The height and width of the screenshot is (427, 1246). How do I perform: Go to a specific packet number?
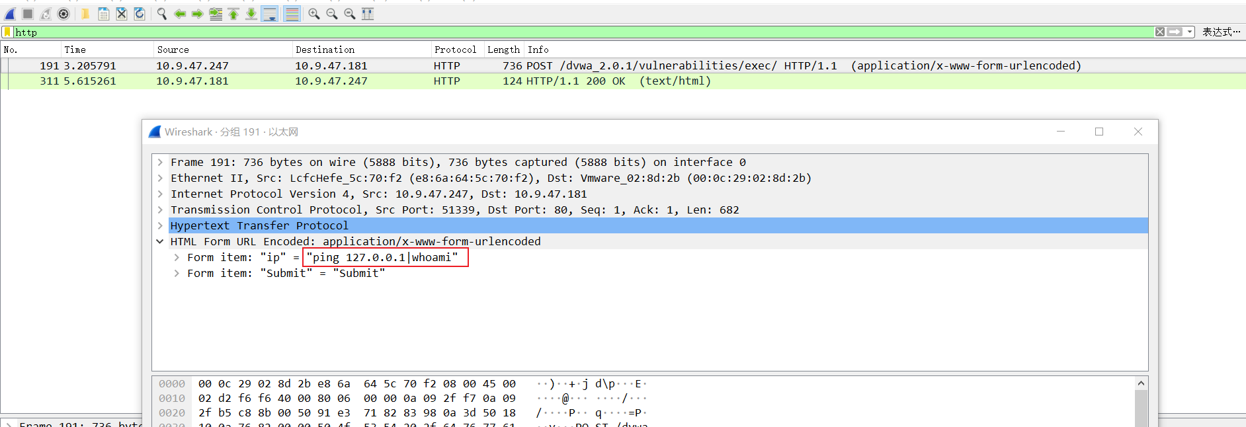click(216, 14)
